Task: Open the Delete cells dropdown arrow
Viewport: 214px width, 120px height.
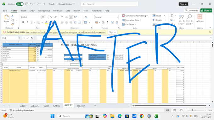Action: click(165, 20)
